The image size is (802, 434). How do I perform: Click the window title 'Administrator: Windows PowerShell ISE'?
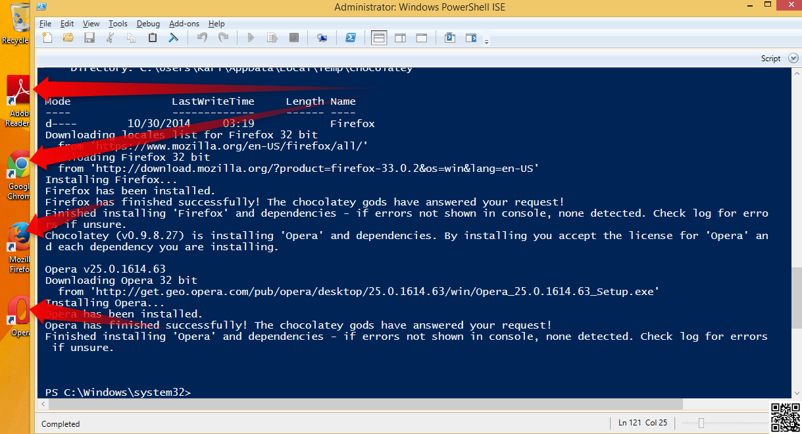pos(420,7)
